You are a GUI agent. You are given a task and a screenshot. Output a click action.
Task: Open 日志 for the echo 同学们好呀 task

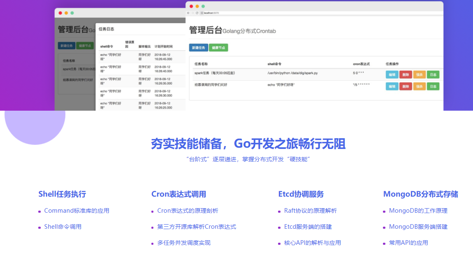pos(433,86)
